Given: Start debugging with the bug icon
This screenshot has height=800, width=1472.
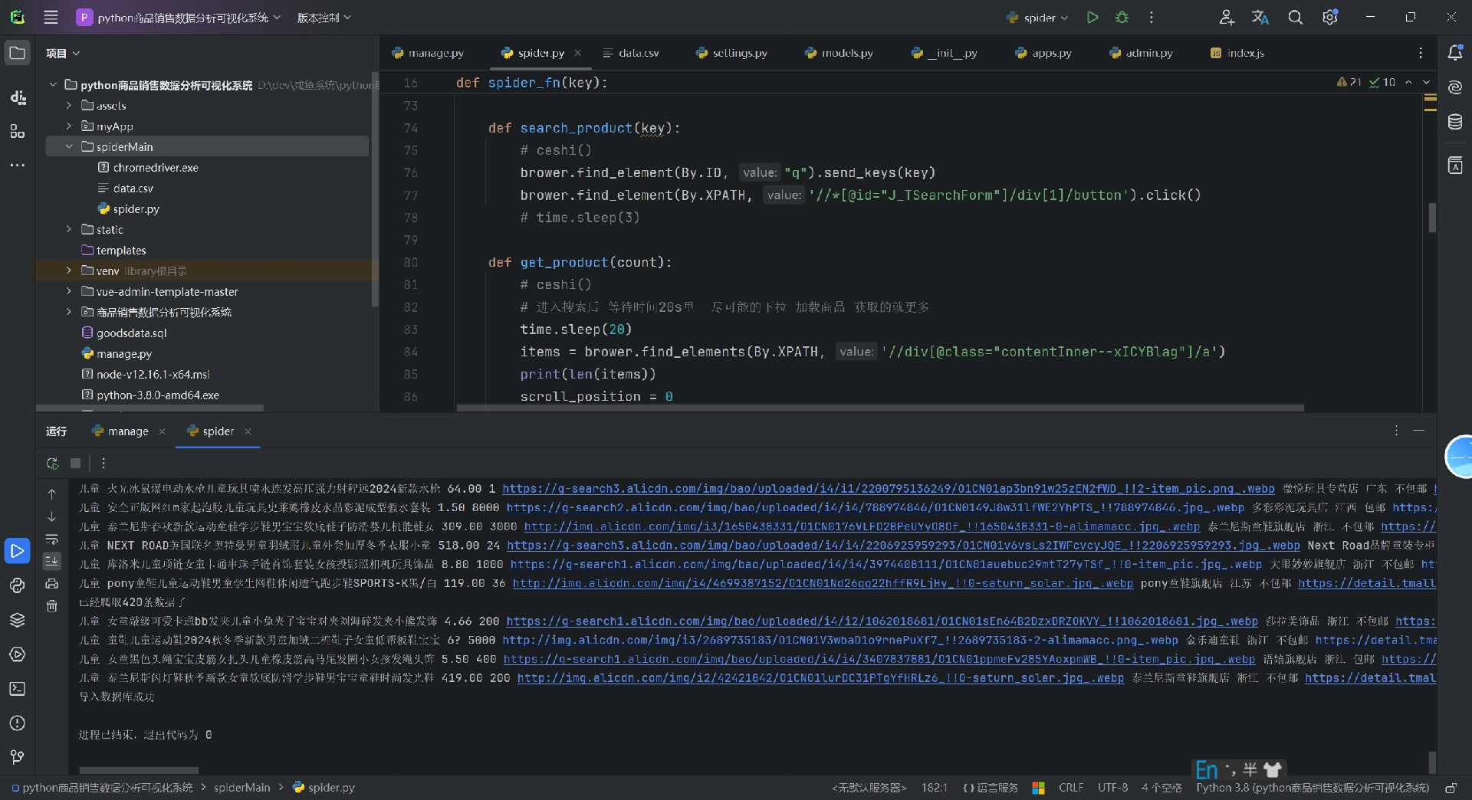Looking at the screenshot, I should pyautogui.click(x=1122, y=18).
